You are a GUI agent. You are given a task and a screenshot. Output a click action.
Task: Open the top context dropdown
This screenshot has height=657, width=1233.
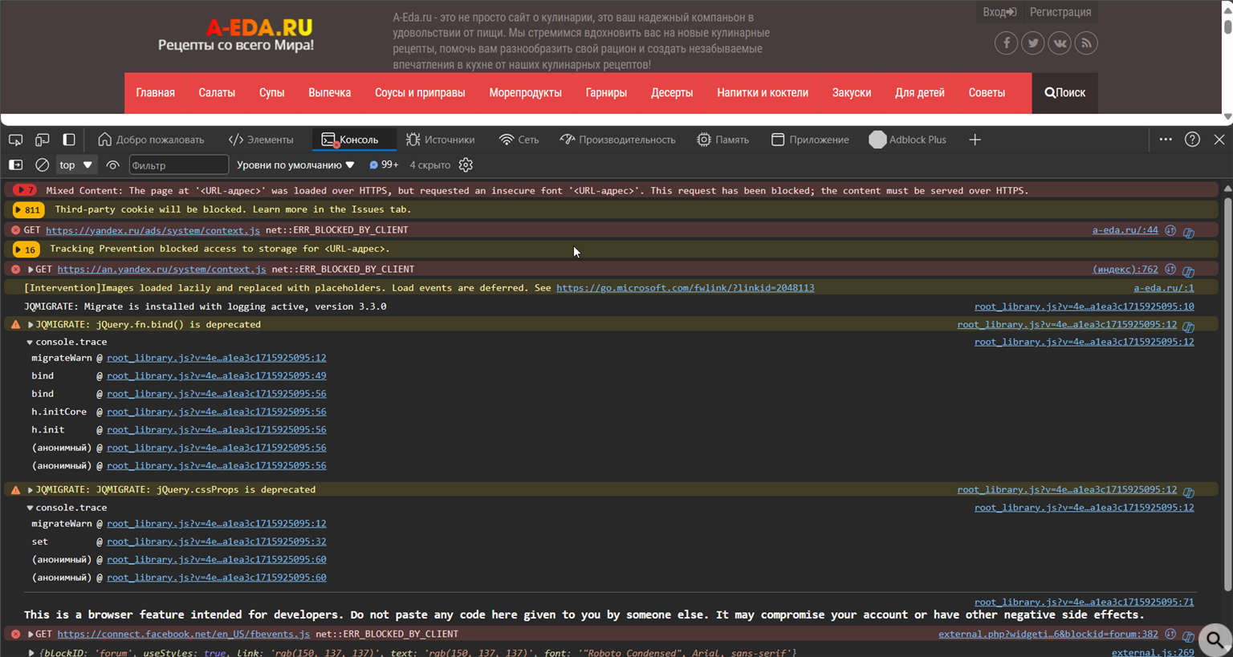(x=75, y=165)
